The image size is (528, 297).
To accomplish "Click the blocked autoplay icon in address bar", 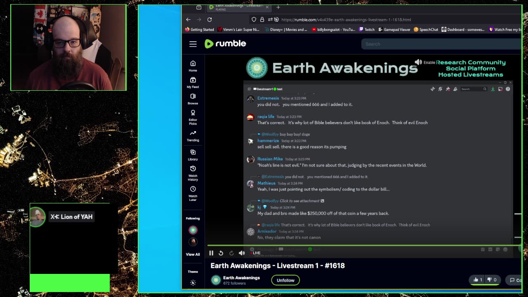I will 276,19.
